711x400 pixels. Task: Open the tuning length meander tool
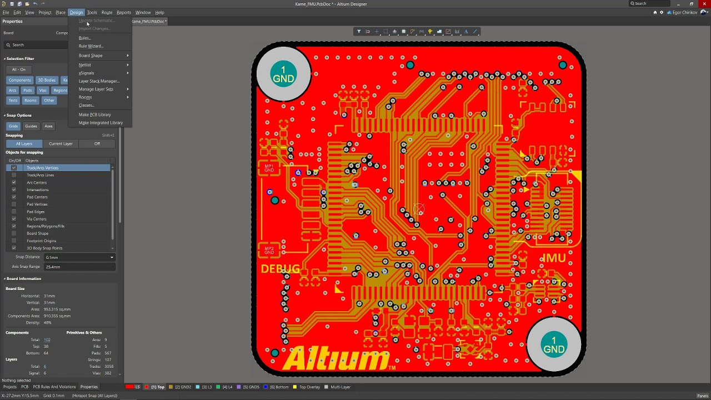pos(422,32)
